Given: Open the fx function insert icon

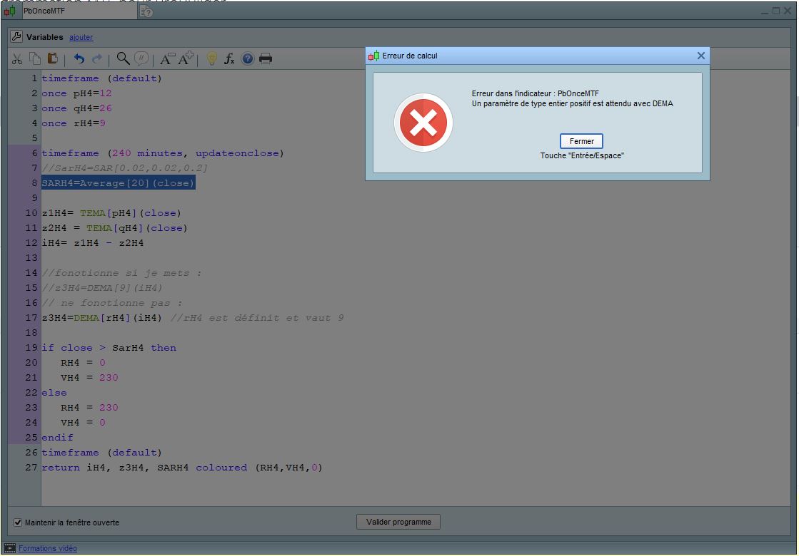Looking at the screenshot, I should 229,59.
